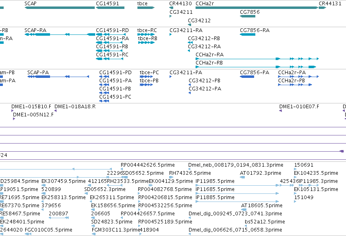This screenshot has height=236, width=346.
Task: Click EST Dmel_neb_008179_0194_0831.3prime
Action: (x=236, y=165)
